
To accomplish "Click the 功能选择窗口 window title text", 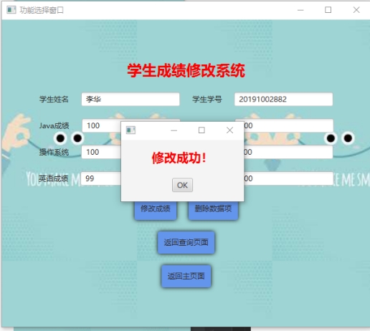I will (42, 10).
